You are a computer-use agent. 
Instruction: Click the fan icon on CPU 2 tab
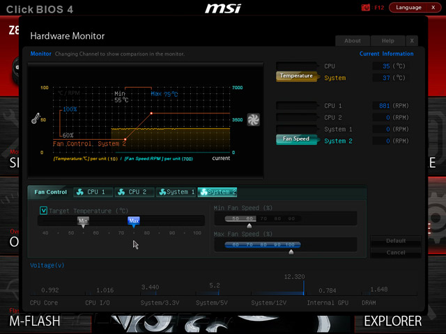121,192
